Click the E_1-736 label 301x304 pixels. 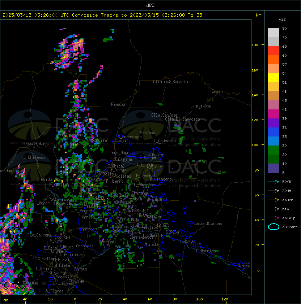tap(204, 107)
